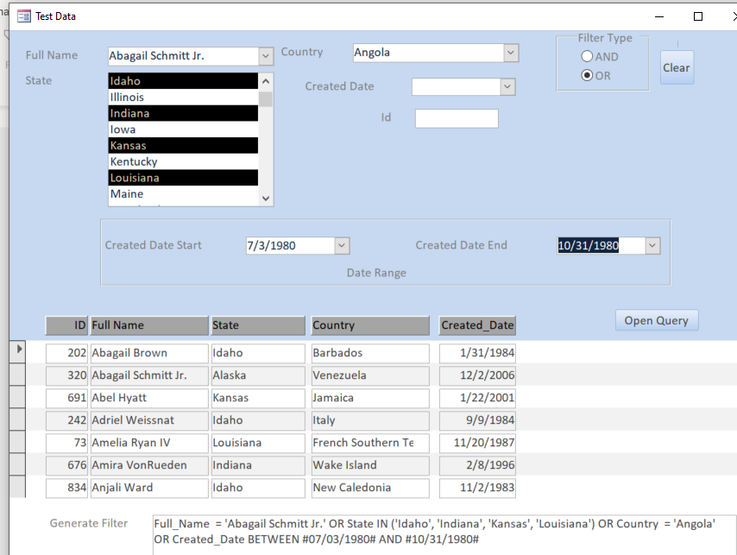Image resolution: width=737 pixels, height=555 pixels.
Task: Click the Full Name cell Amira VonRueden
Action: (149, 466)
